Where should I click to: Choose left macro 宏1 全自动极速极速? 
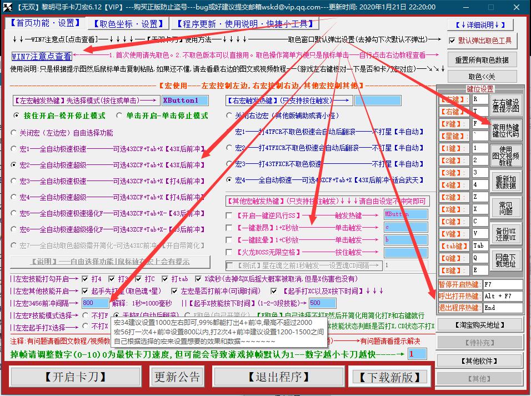pyautogui.click(x=14, y=149)
